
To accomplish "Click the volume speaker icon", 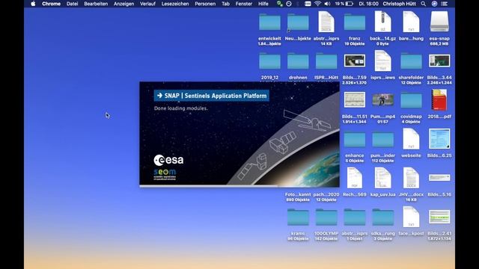I will click(327, 4).
